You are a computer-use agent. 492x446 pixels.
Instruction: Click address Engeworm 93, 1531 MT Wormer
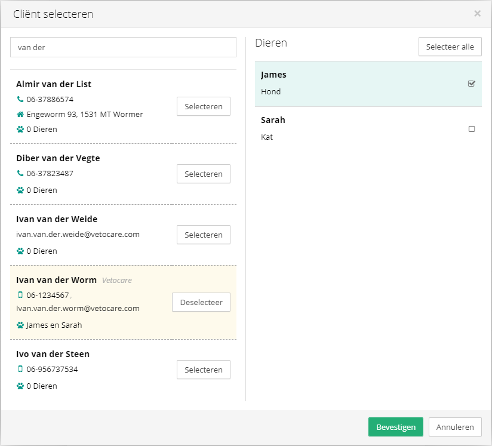(85, 114)
